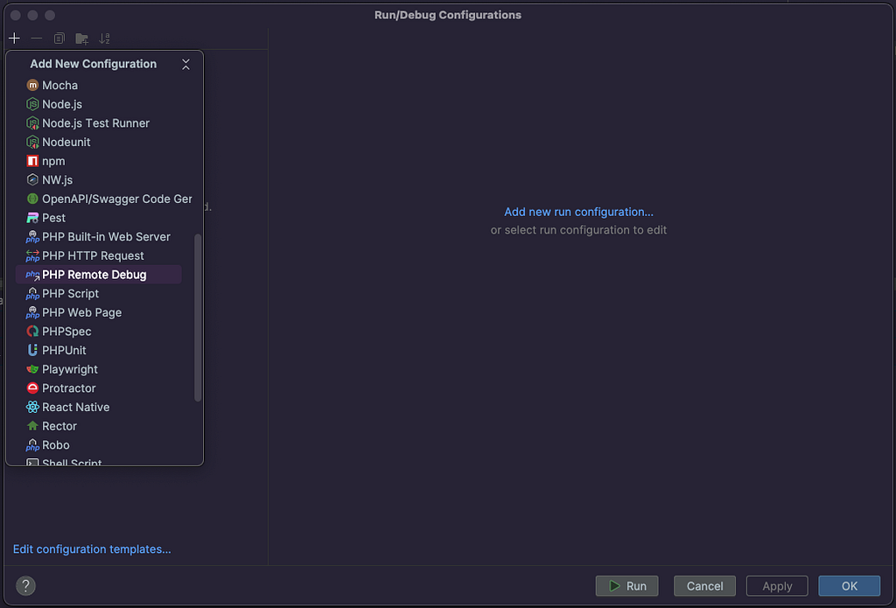Click the Robo icon
896x608 pixels.
(32, 445)
